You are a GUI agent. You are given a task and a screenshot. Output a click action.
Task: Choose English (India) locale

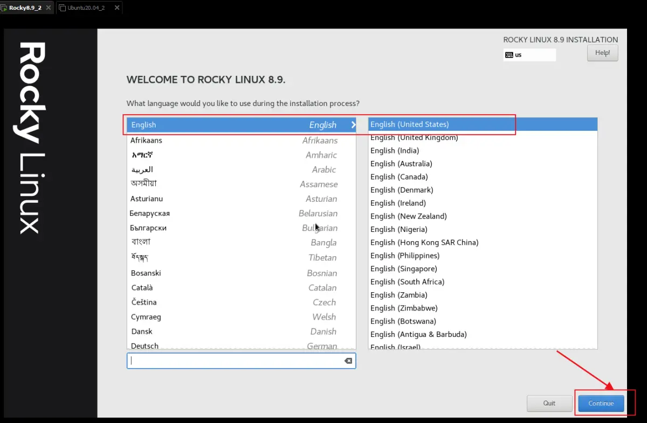coord(483,151)
